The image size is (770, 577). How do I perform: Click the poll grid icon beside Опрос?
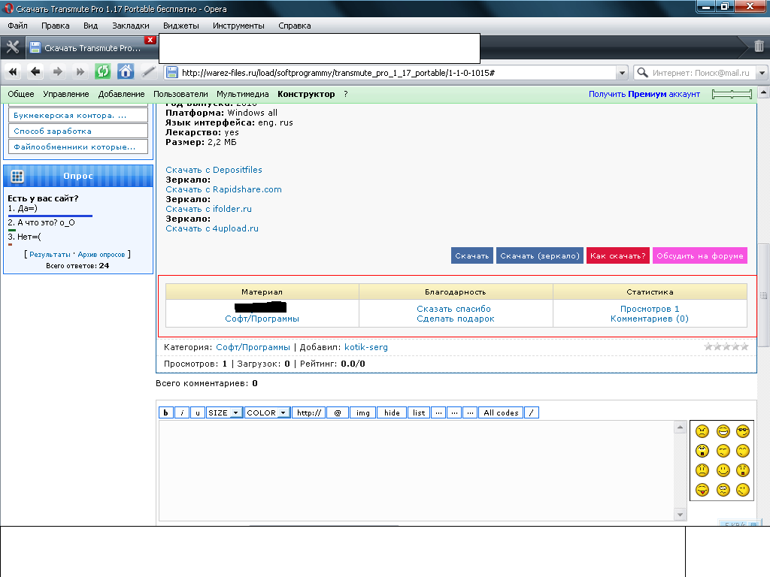[x=17, y=176]
